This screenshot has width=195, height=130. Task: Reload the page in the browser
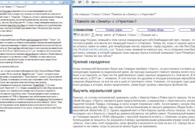click(74, 2)
